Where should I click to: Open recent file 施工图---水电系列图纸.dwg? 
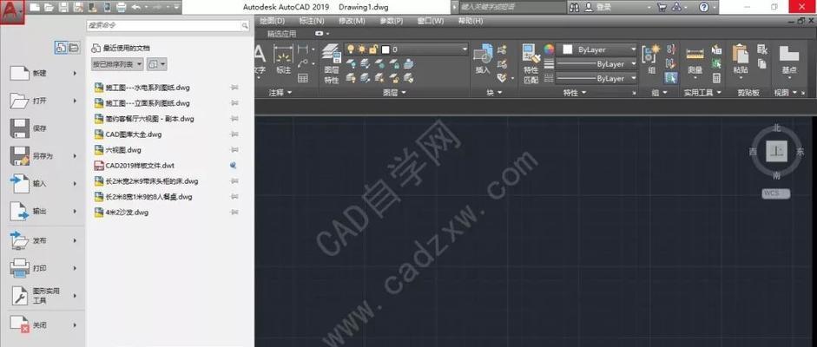pos(142,88)
